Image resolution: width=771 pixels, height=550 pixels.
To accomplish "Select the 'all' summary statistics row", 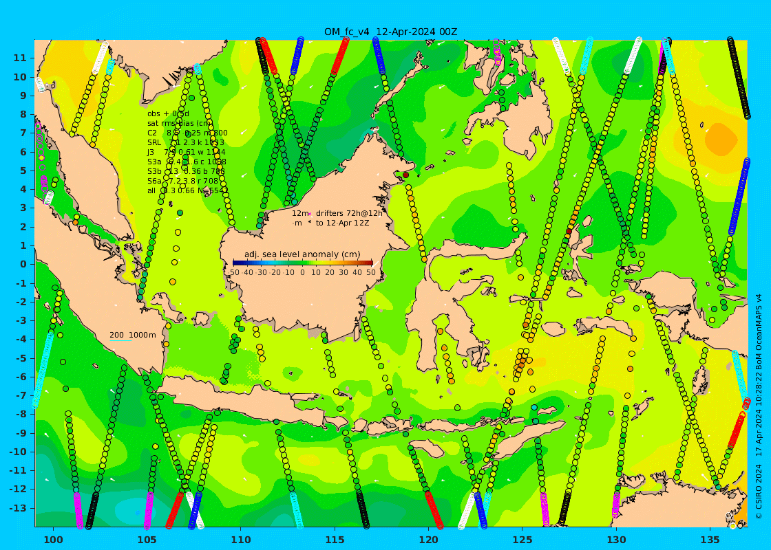I will (x=187, y=190).
